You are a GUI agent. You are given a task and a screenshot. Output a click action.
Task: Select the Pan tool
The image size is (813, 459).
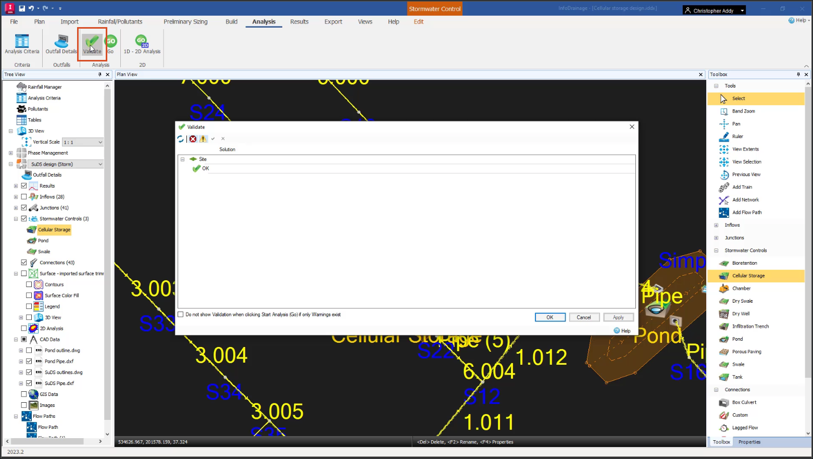736,124
